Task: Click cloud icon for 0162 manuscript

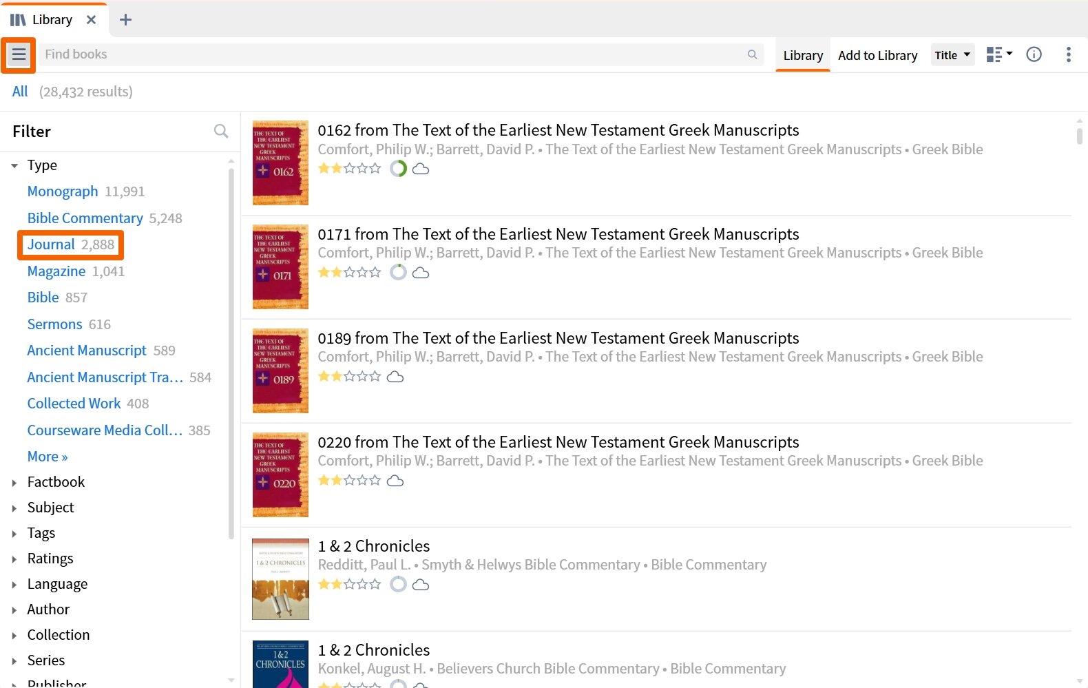Action: point(421,169)
